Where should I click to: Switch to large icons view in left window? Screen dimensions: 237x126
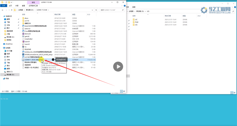point(124,91)
